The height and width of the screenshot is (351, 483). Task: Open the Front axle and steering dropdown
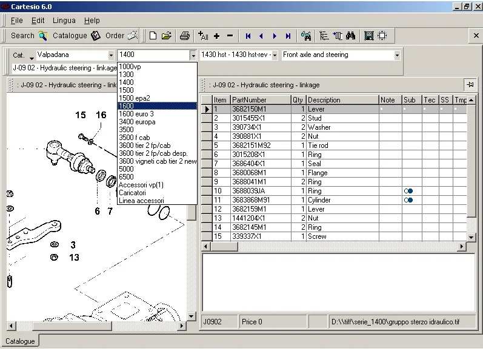[397, 56]
